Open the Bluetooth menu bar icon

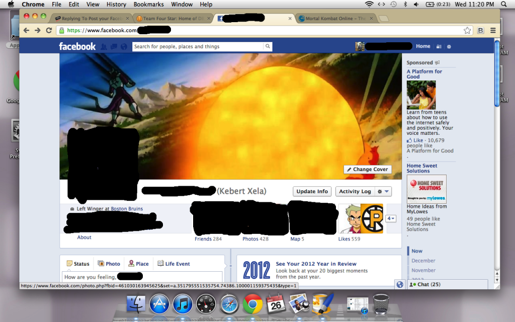[405, 4]
